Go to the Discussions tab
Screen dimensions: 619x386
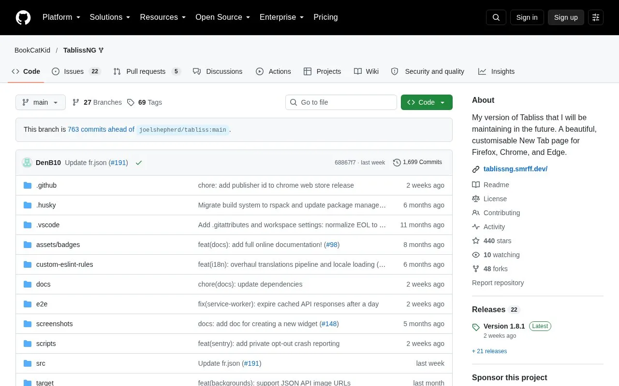click(x=218, y=71)
